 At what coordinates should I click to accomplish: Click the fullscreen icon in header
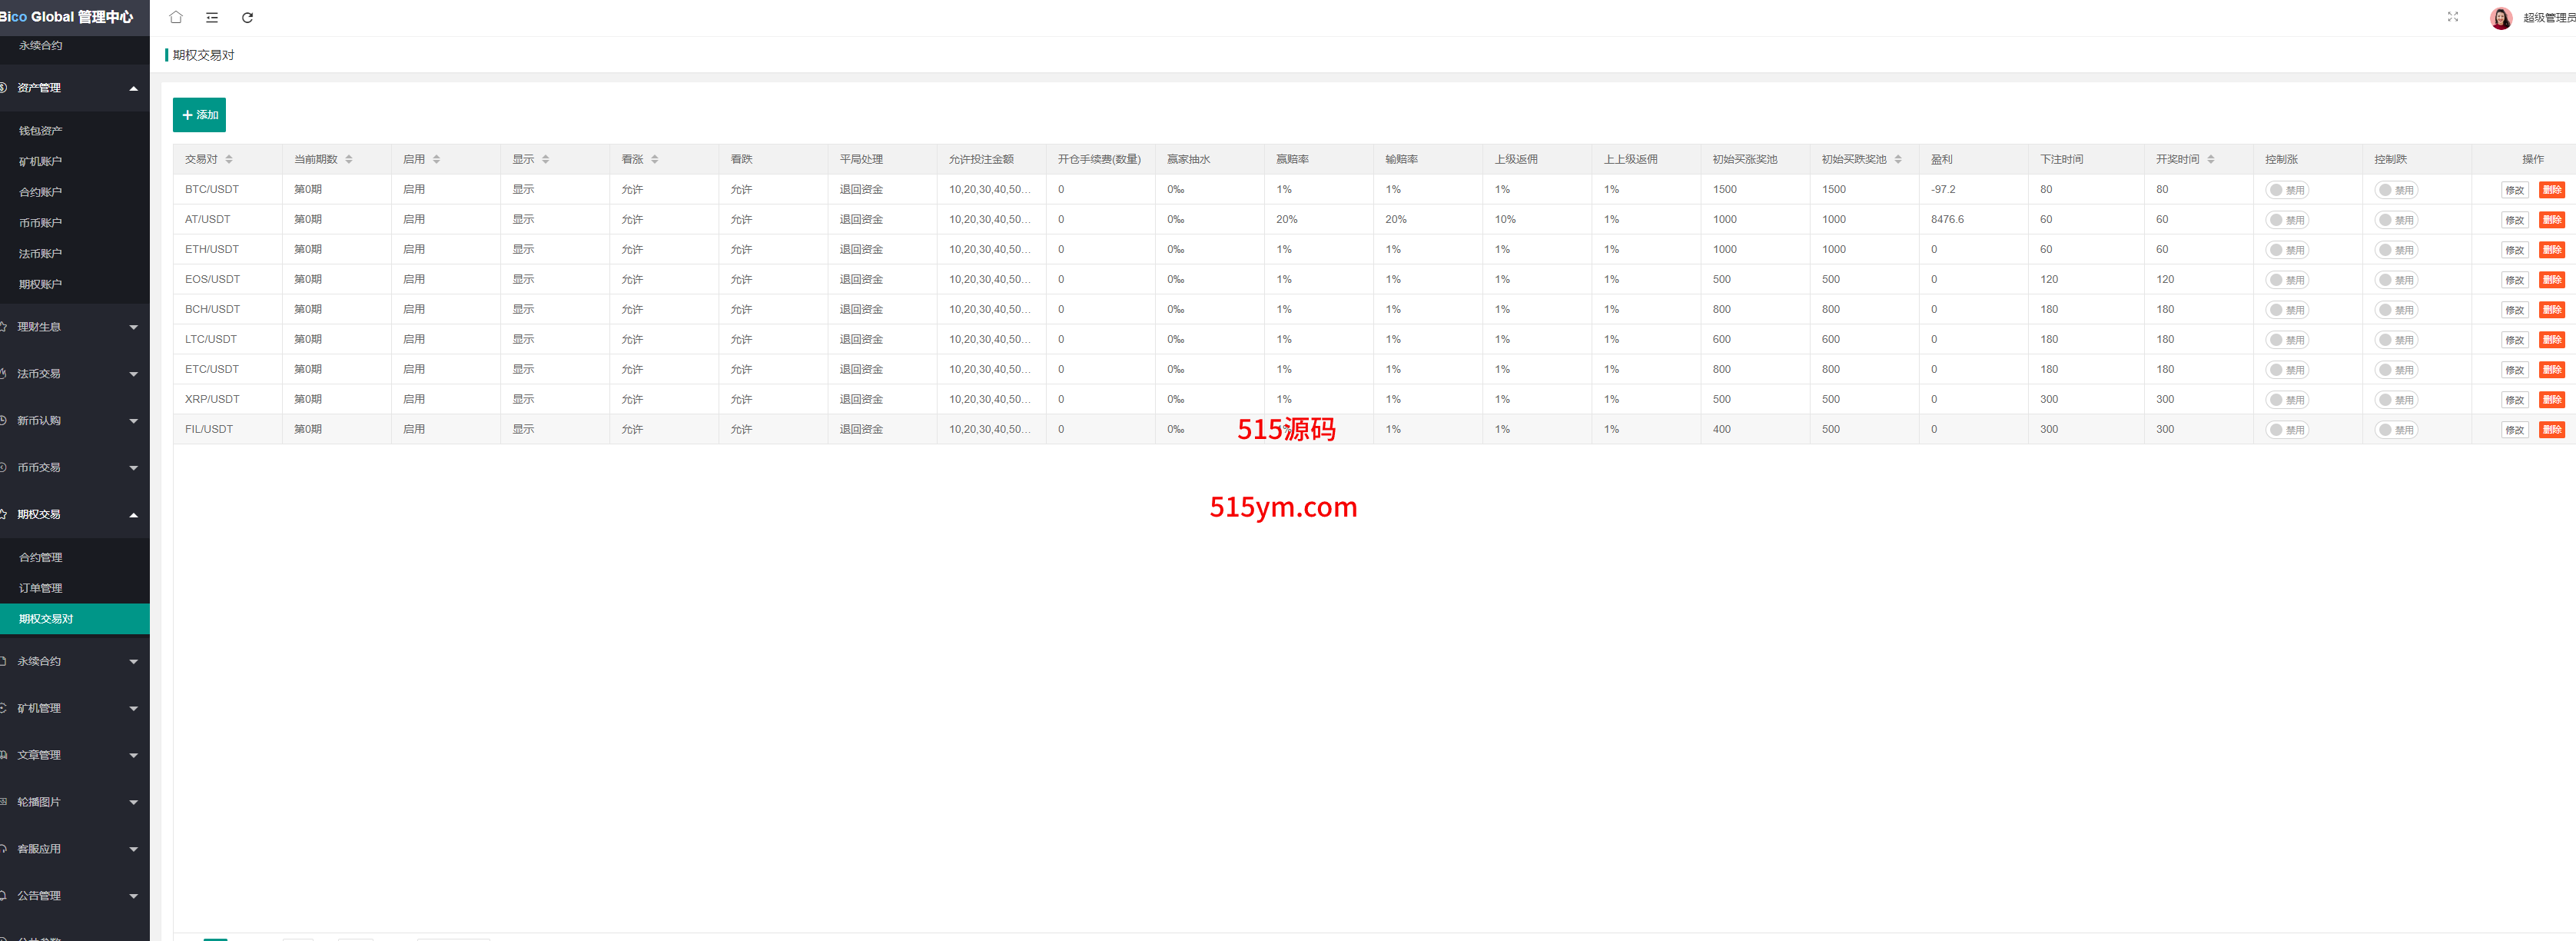[2452, 17]
